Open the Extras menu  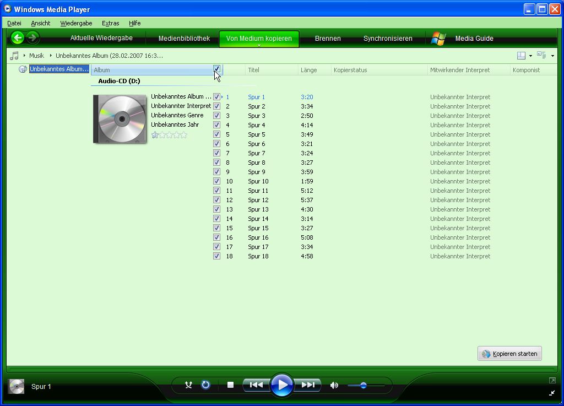point(110,23)
